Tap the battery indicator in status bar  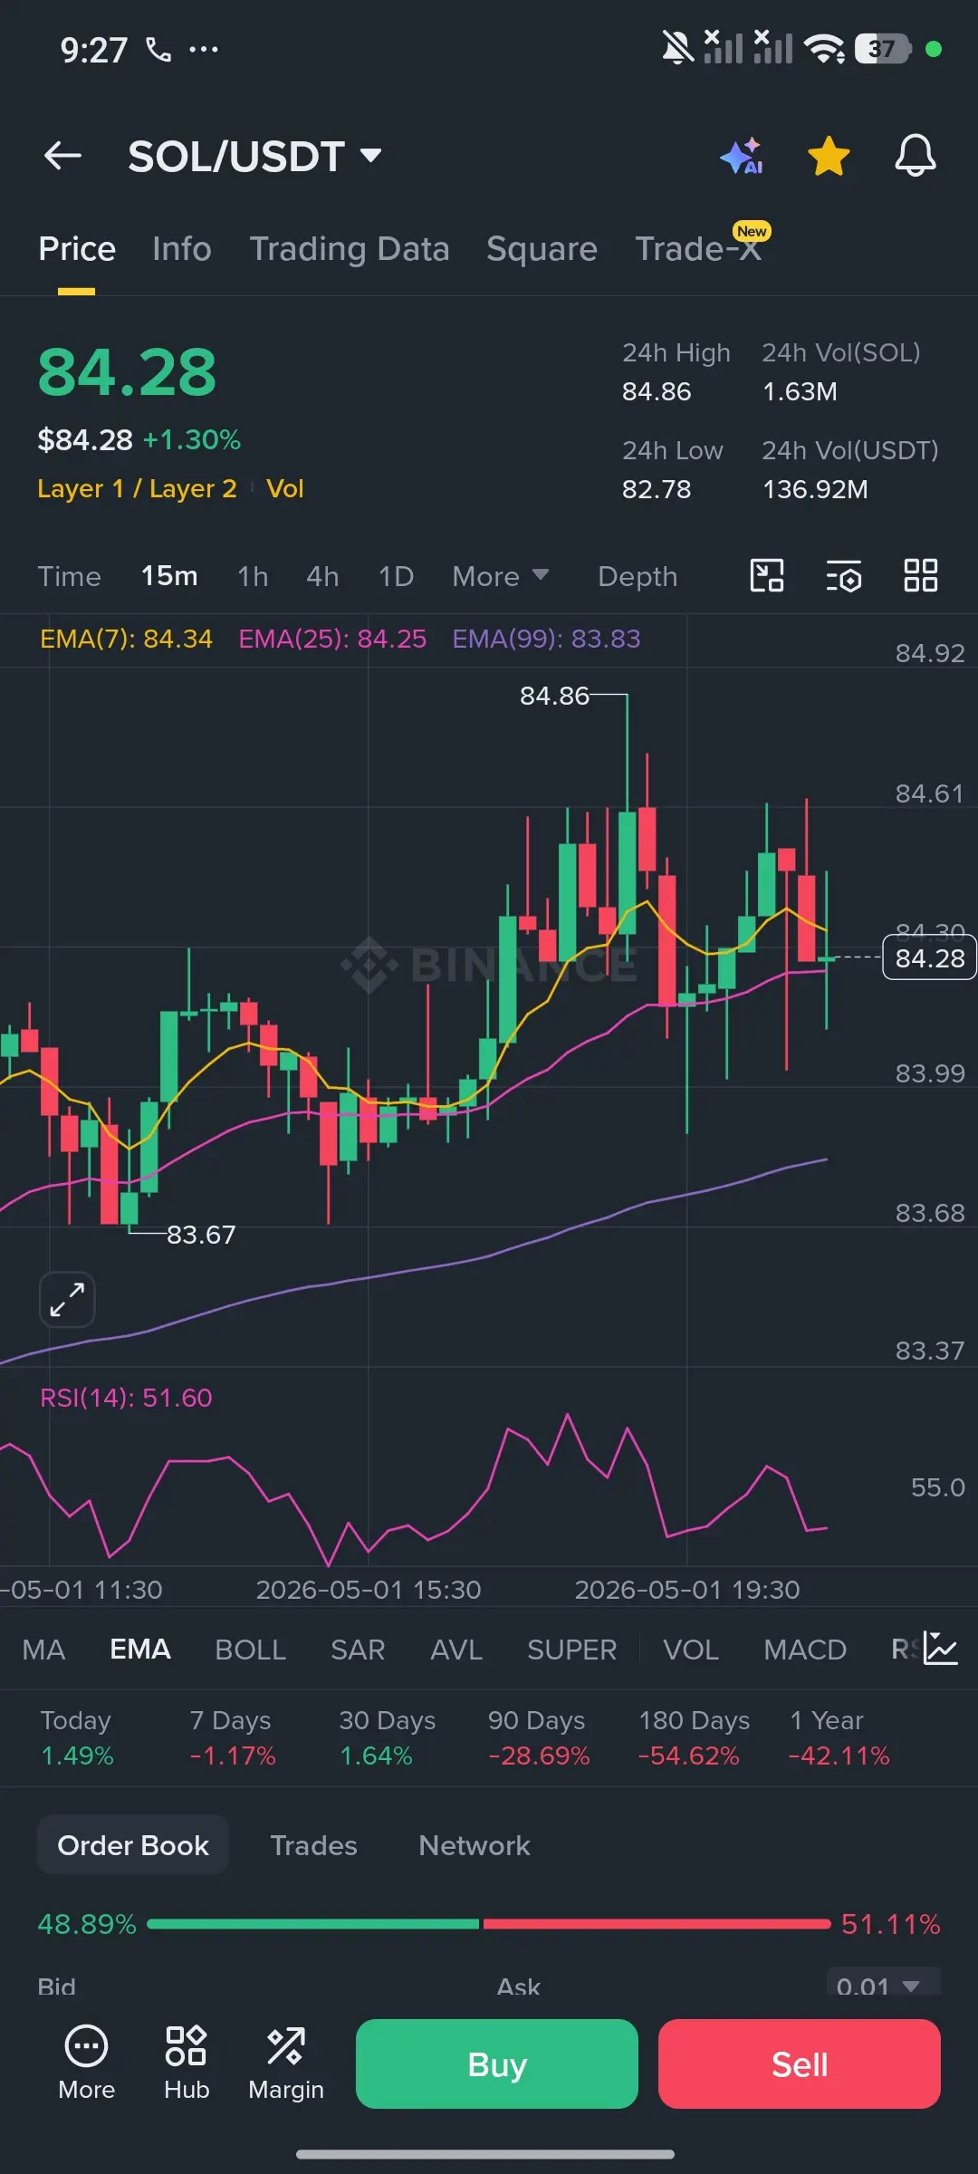click(884, 49)
